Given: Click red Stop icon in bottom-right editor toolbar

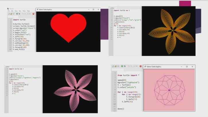Looking at the screenshot, I should 141,66.
